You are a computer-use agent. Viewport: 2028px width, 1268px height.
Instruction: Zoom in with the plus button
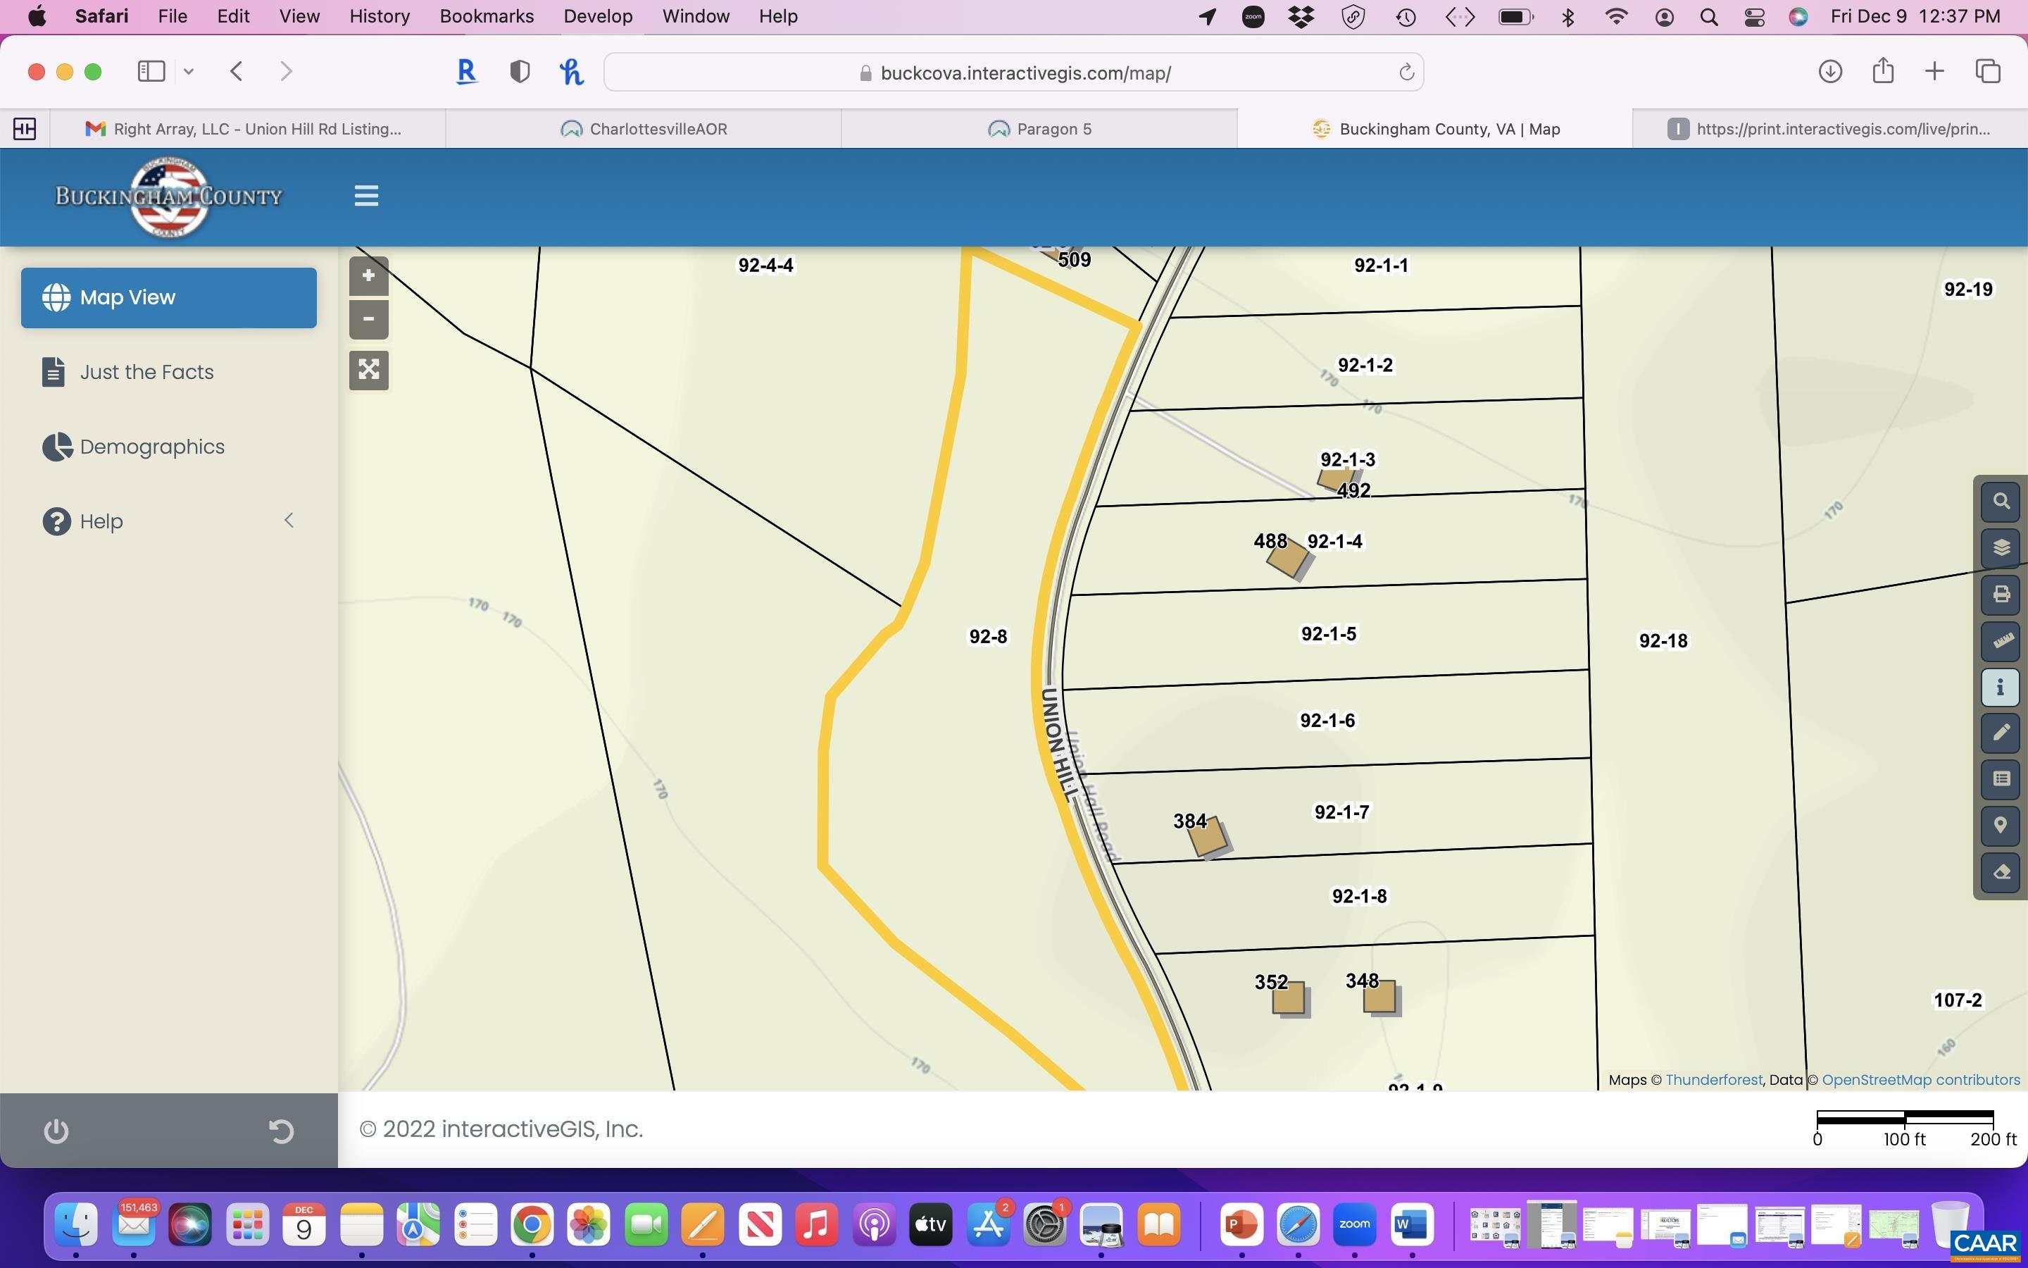pos(368,276)
